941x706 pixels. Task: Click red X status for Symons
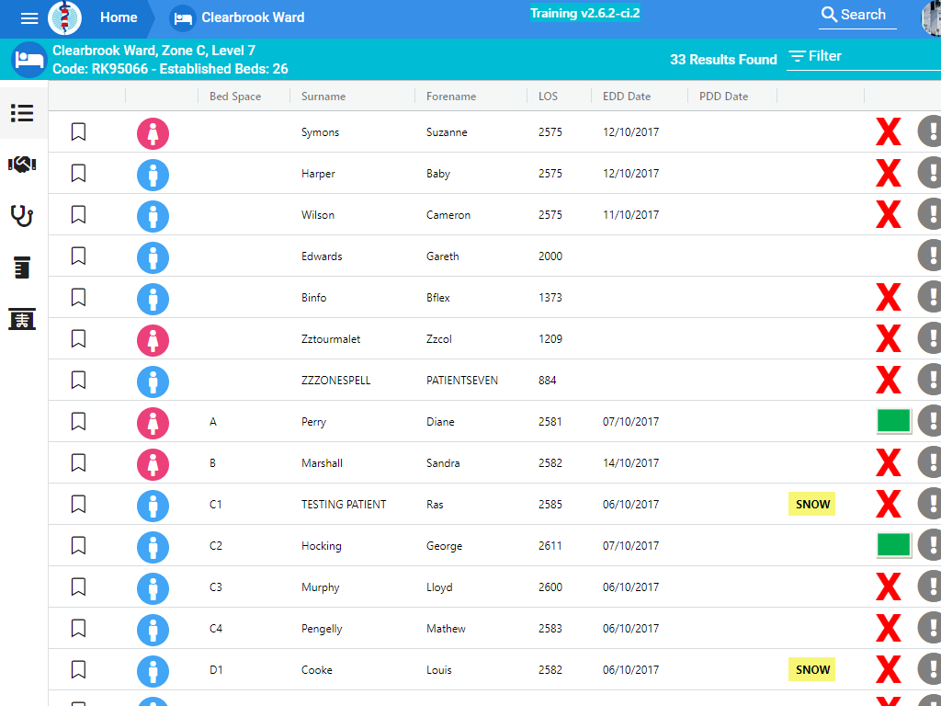point(889,132)
